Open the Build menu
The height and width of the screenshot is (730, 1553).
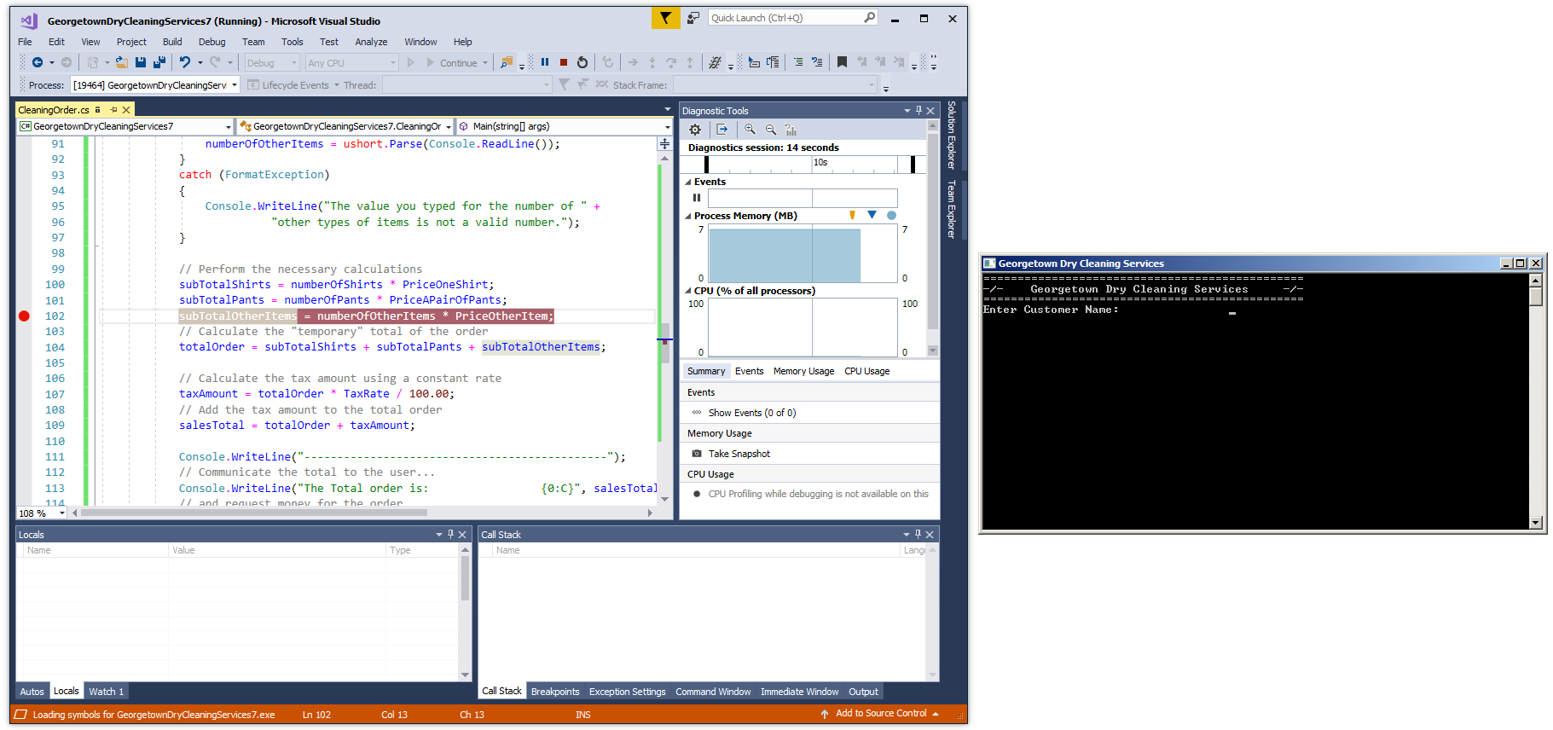click(x=172, y=42)
